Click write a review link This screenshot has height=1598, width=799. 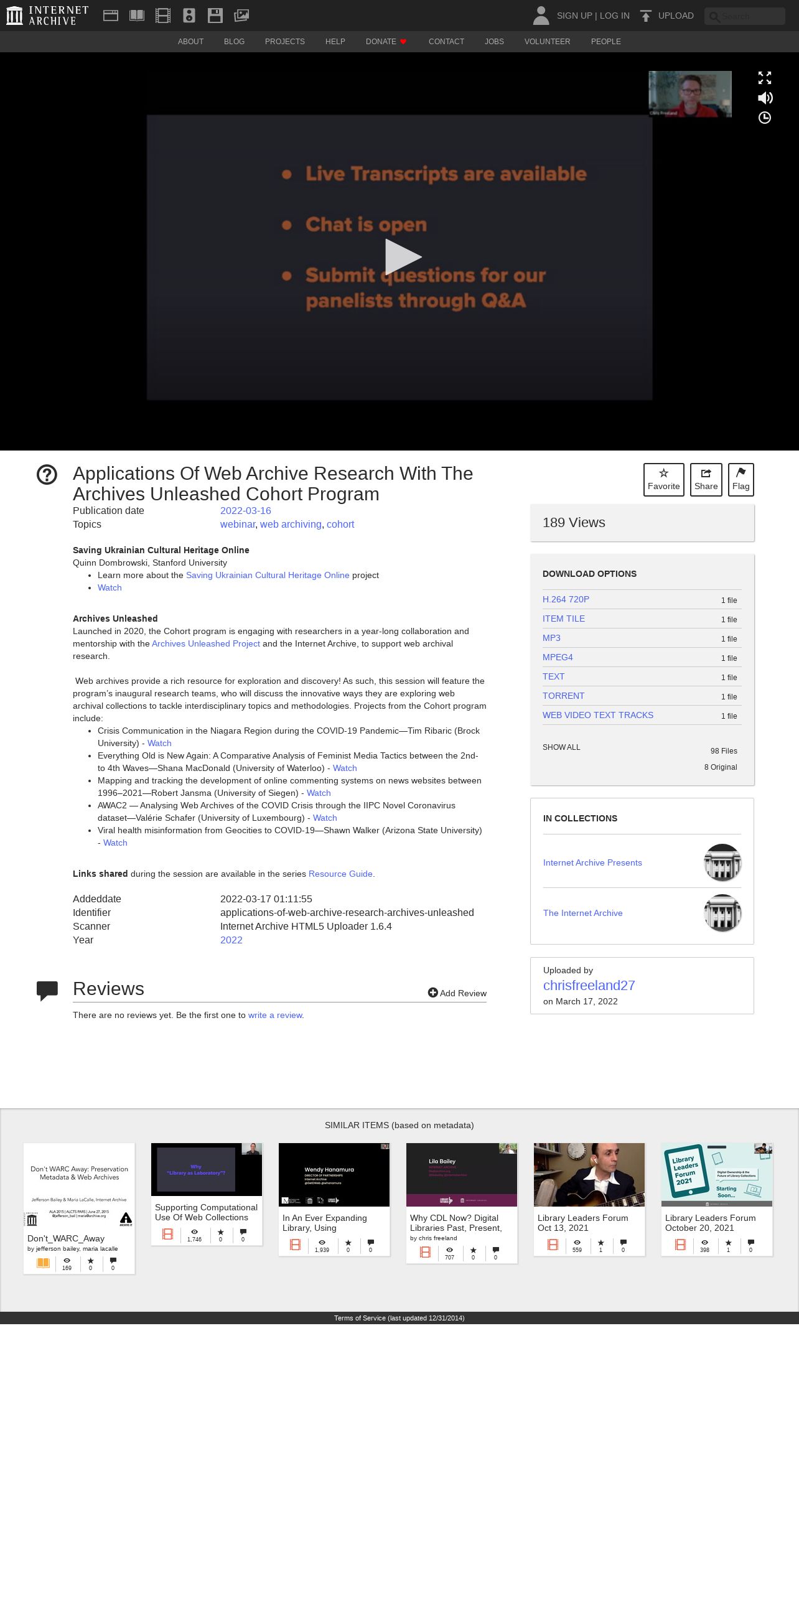[275, 1015]
